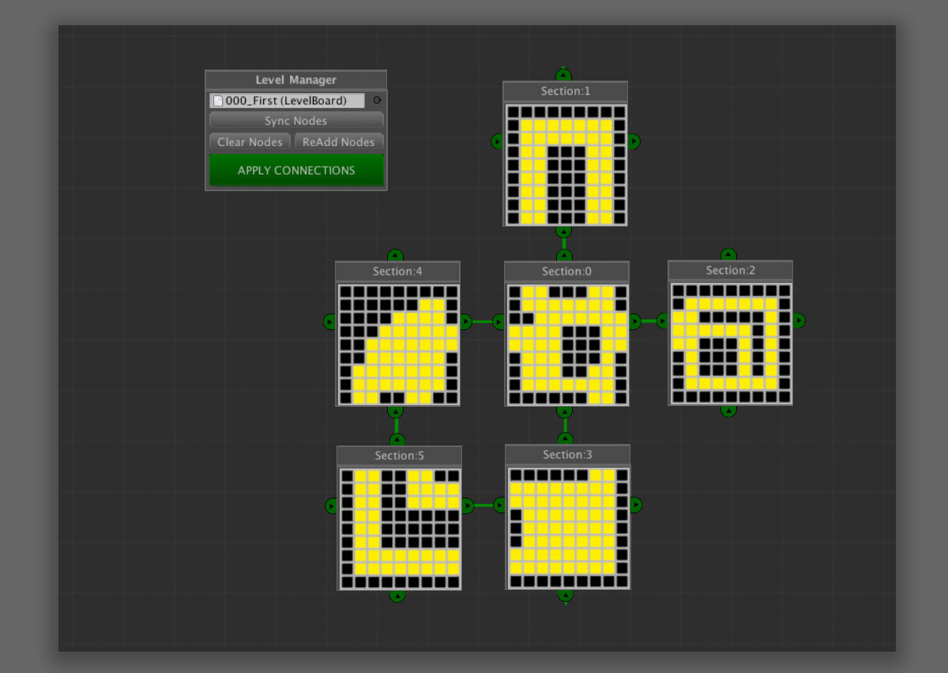Click the right connector knob of Section:2

(x=799, y=321)
